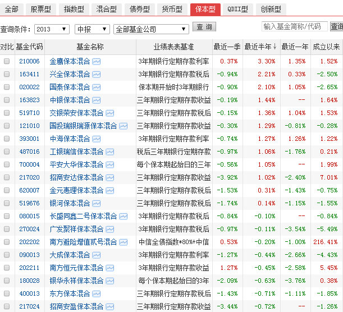The height and width of the screenshot is (312, 343).
Task: Open the 金鹰保本混合 fund link
Action: (70, 61)
